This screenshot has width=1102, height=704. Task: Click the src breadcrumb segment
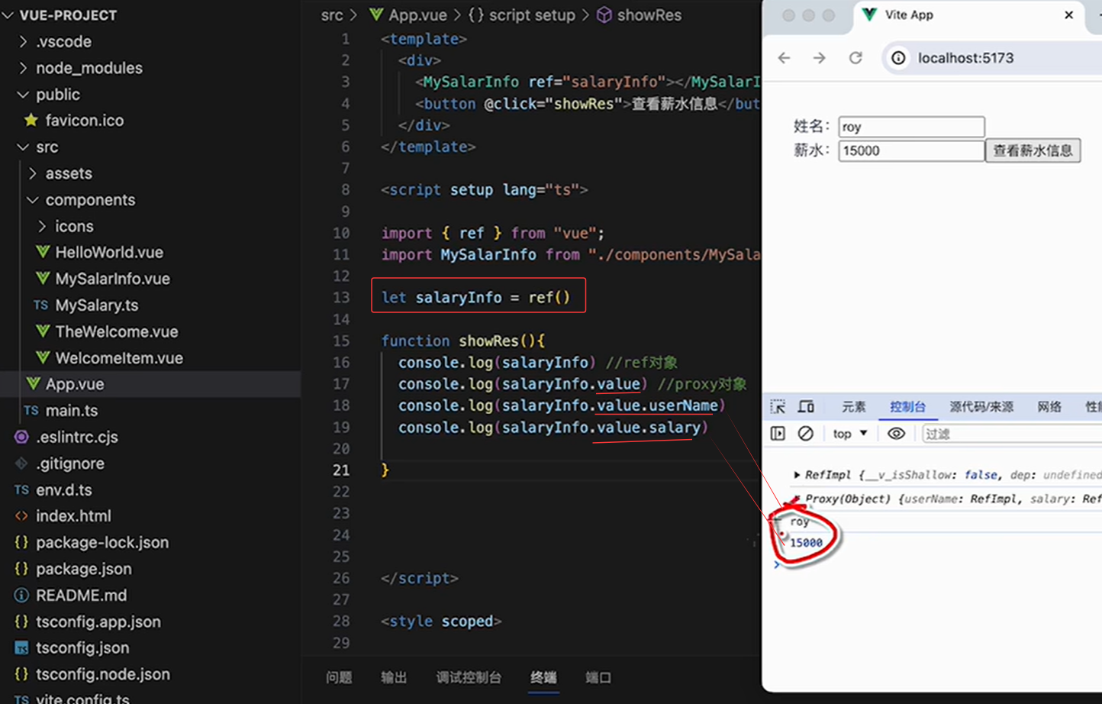tap(332, 15)
